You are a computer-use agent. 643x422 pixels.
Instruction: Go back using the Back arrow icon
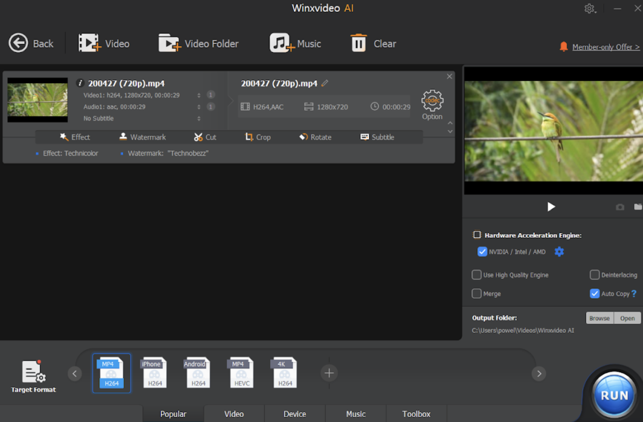tap(18, 43)
